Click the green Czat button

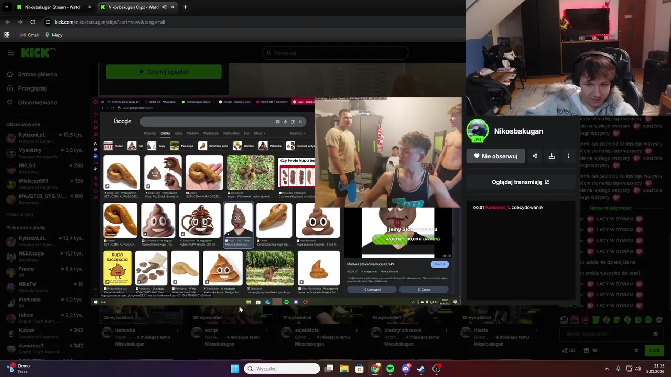(x=654, y=350)
